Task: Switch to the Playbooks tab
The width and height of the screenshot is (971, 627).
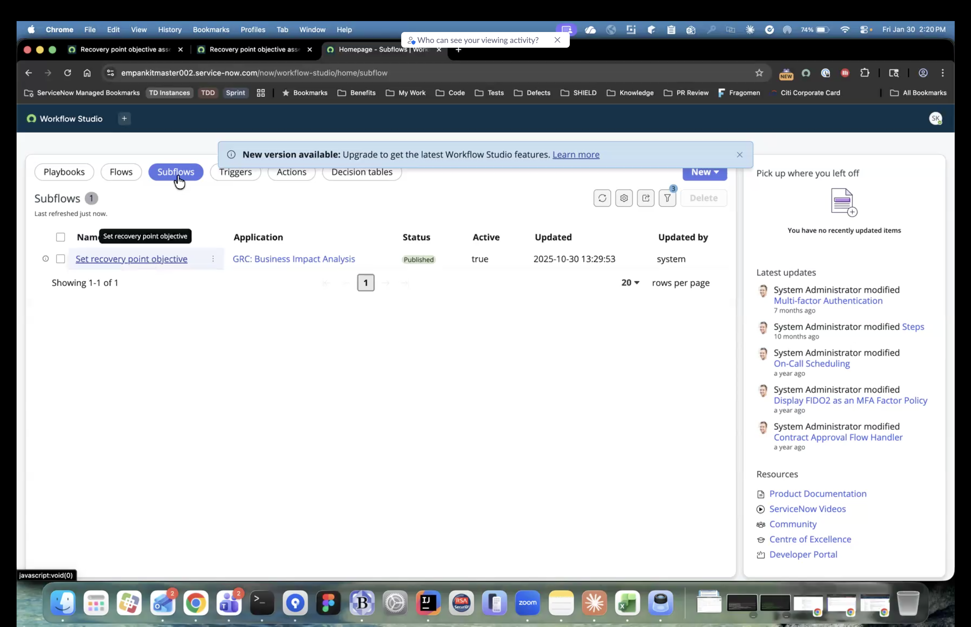Action: [64, 172]
